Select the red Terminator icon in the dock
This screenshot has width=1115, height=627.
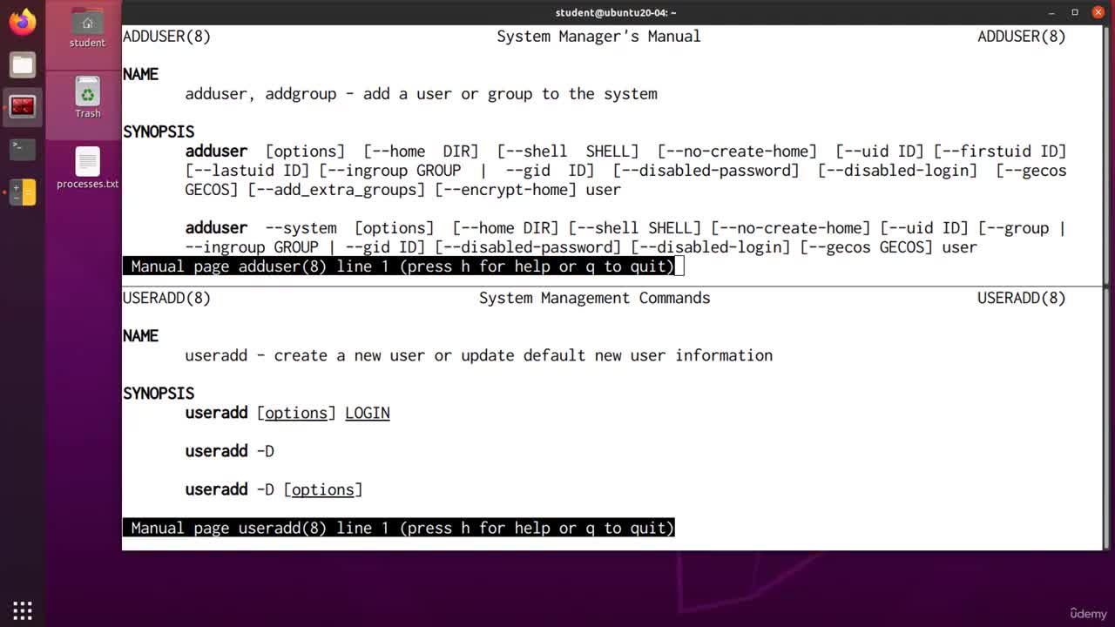pos(23,106)
